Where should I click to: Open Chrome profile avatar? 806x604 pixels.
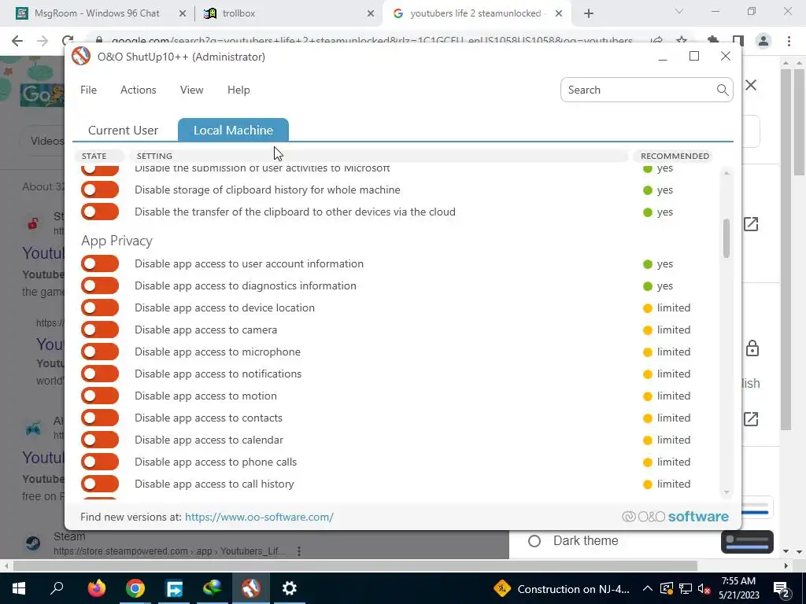point(763,41)
